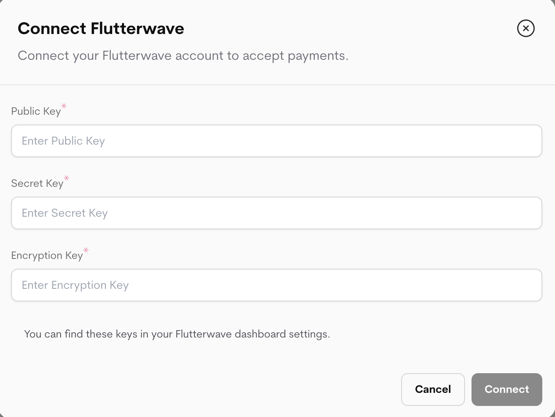Focus the Secret Key input field
Image resolution: width=555 pixels, height=417 pixels.
click(x=277, y=213)
